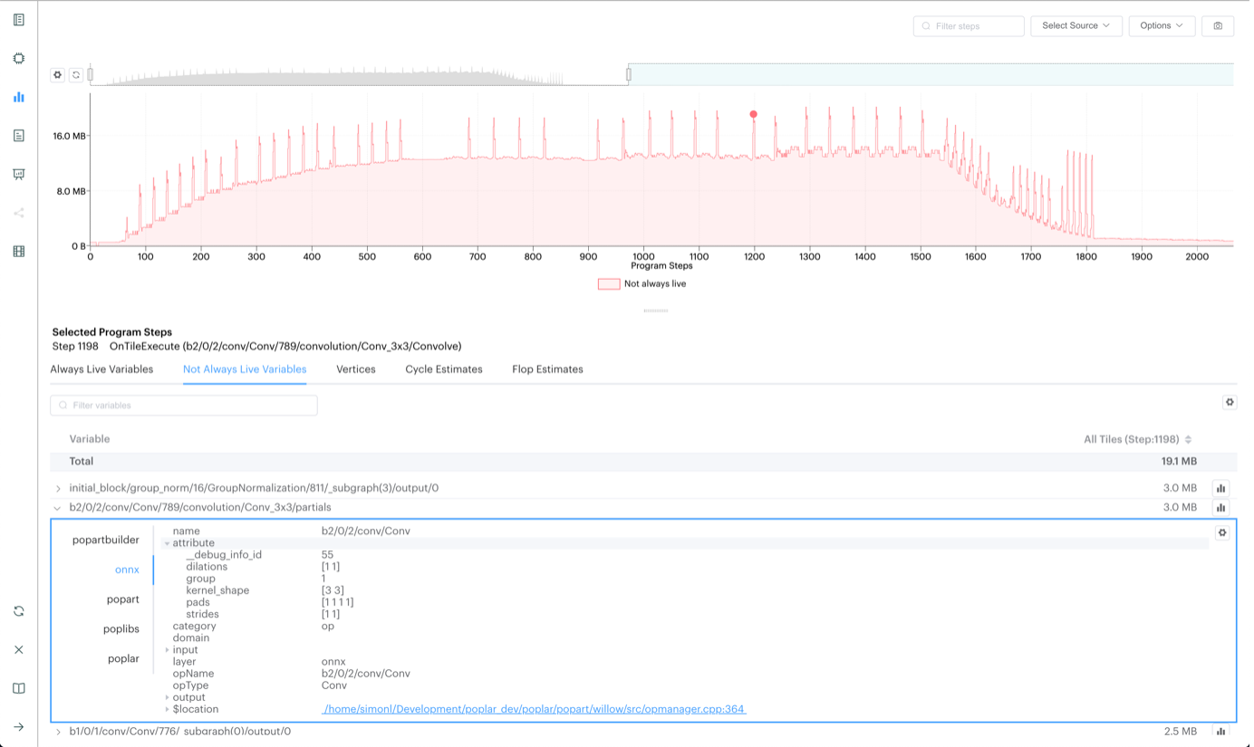Expand the Select Source dropdown
This screenshot has width=1254, height=747.
[x=1076, y=25]
